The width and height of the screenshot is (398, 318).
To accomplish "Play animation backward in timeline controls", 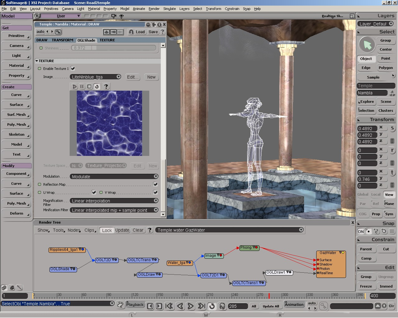I will [x=180, y=306].
